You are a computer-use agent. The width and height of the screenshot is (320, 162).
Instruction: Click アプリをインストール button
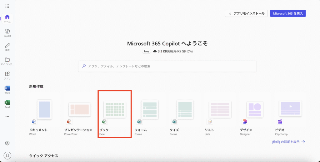pyautogui.click(x=246, y=13)
